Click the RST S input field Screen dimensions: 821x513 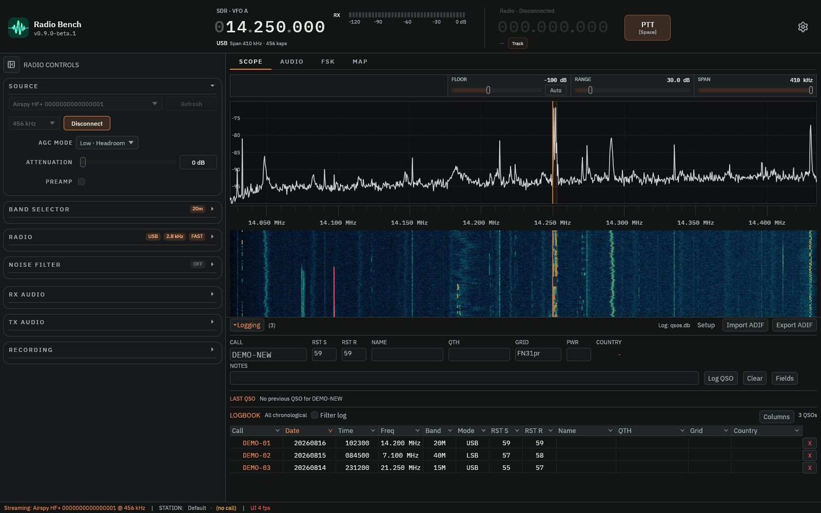coord(324,354)
